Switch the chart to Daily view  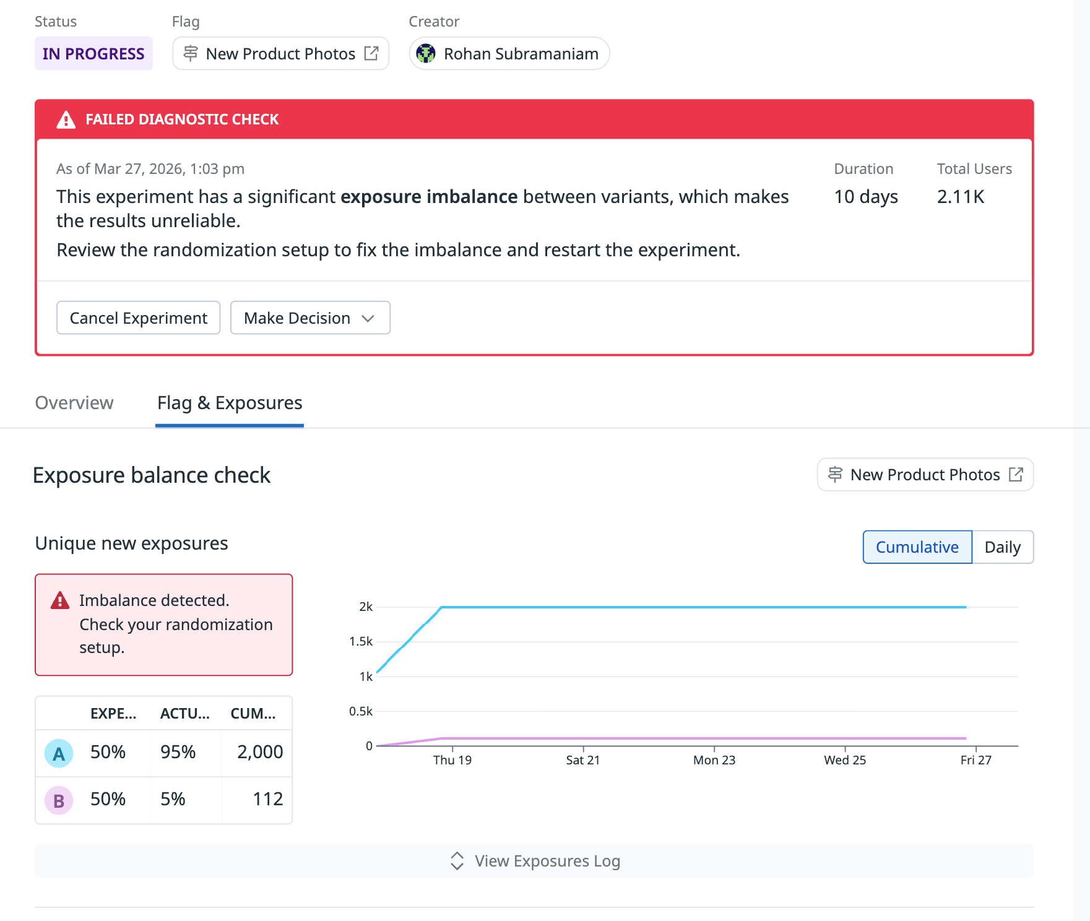point(1003,547)
